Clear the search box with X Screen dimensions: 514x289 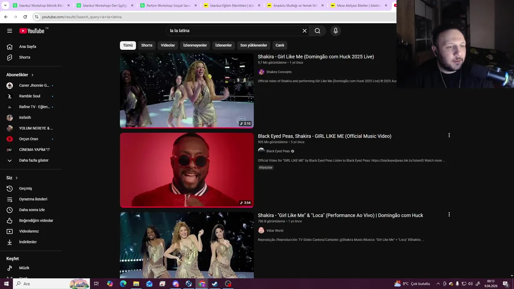coord(304,31)
